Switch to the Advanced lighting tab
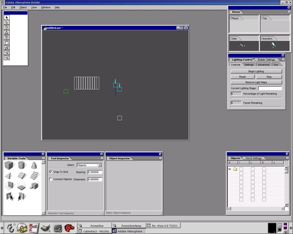The width and height of the screenshot is (293, 234). (264, 65)
